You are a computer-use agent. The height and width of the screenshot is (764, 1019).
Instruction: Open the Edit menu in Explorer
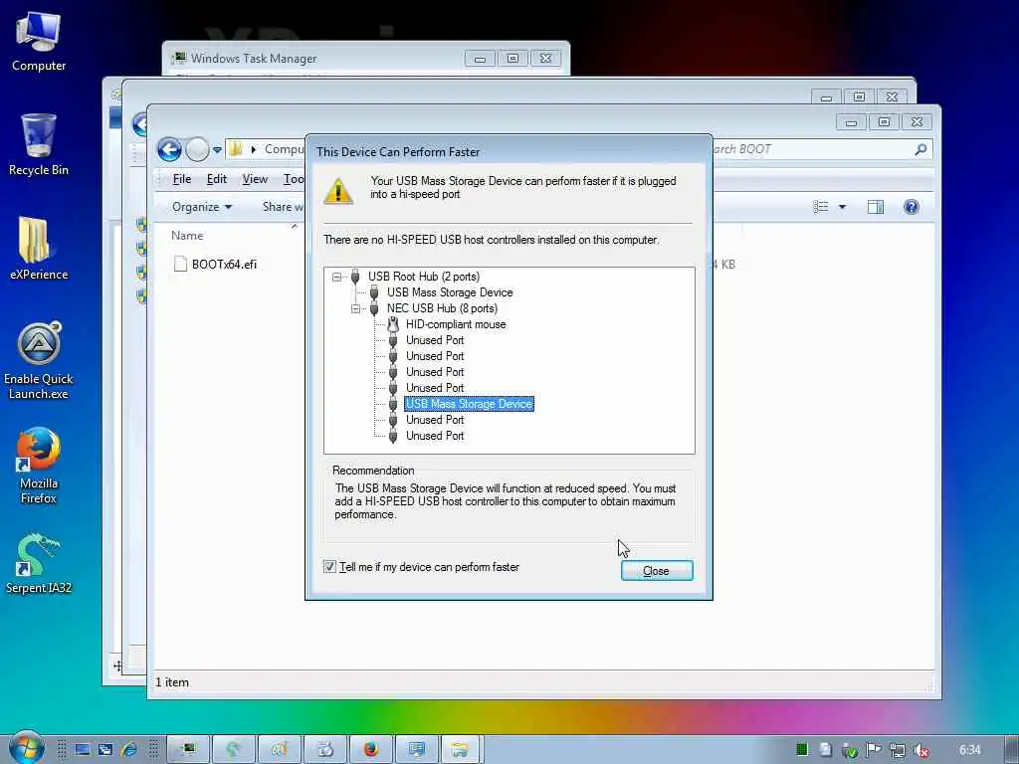216,179
